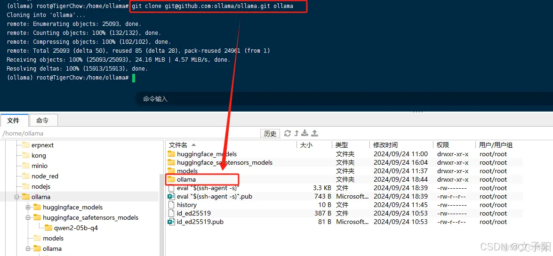The image size is (553, 256).
Task: Click the 743 B size cell
Action: click(323, 196)
